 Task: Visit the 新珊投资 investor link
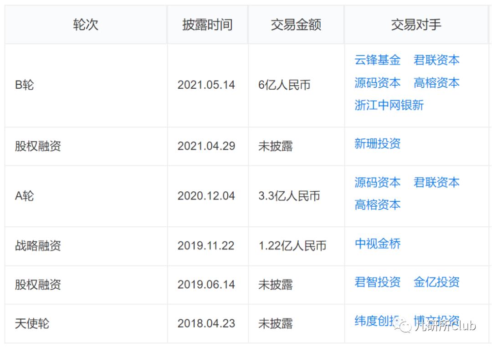pos(378,144)
